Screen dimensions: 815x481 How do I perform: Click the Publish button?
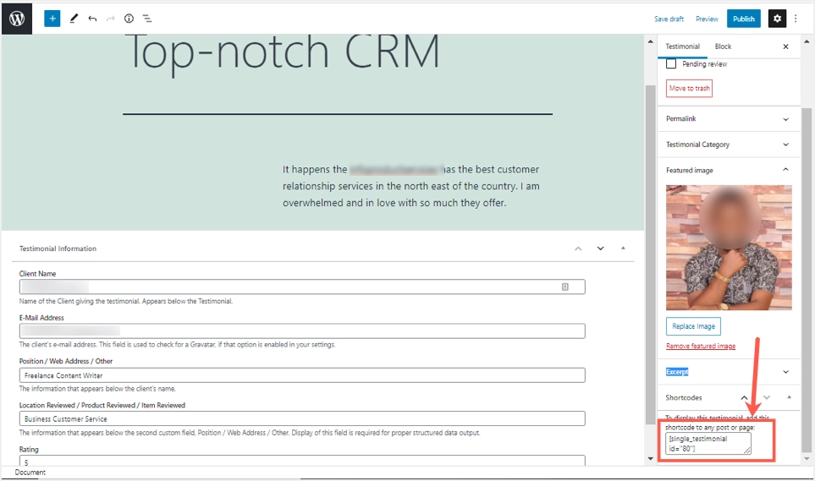point(744,19)
